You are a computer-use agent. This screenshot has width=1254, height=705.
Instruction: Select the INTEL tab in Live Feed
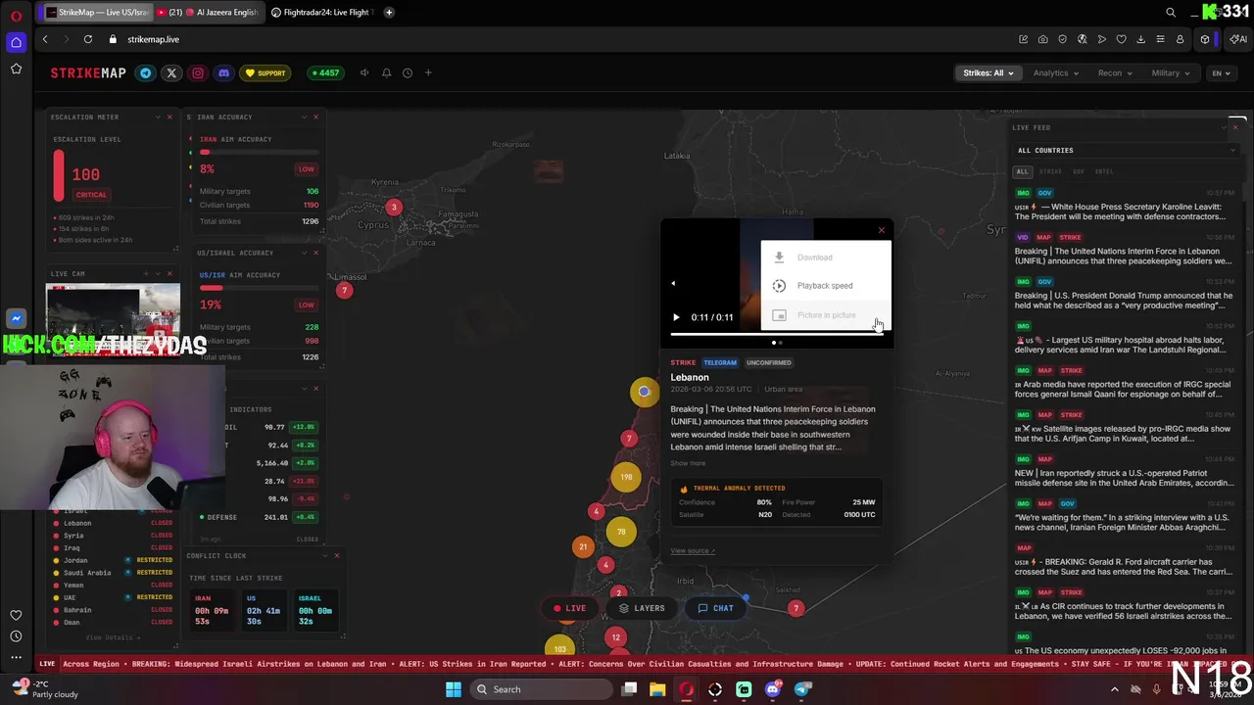click(x=1104, y=171)
